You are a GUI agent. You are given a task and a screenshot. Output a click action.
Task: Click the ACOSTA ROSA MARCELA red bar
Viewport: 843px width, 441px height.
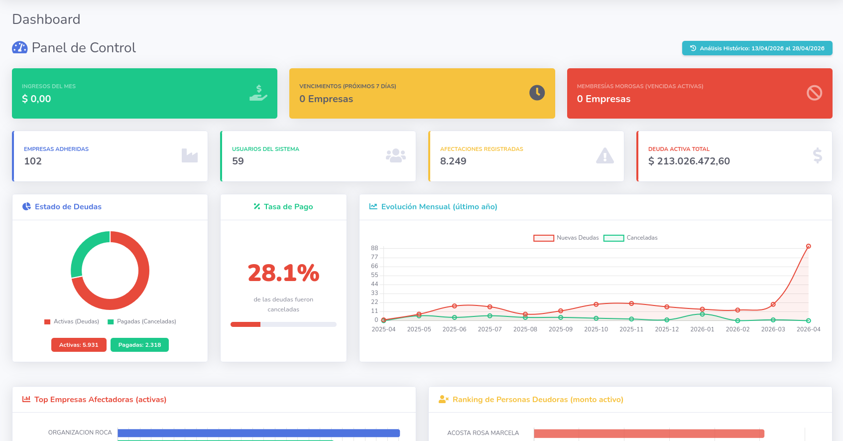(649, 434)
